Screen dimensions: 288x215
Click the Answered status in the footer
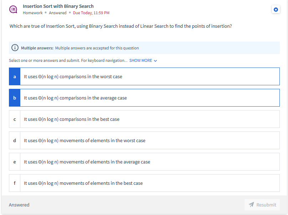click(19, 205)
